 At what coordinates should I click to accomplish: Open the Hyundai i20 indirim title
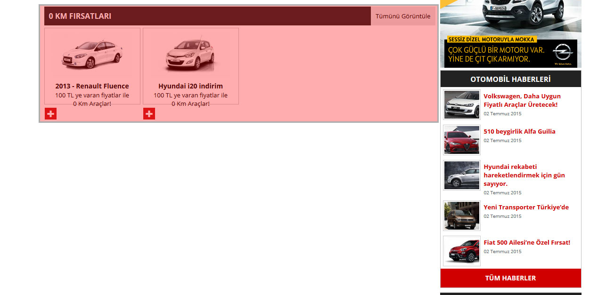190,86
